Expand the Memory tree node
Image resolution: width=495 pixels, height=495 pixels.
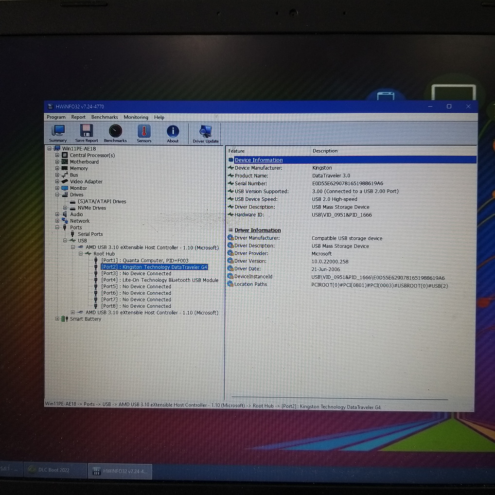[57, 168]
